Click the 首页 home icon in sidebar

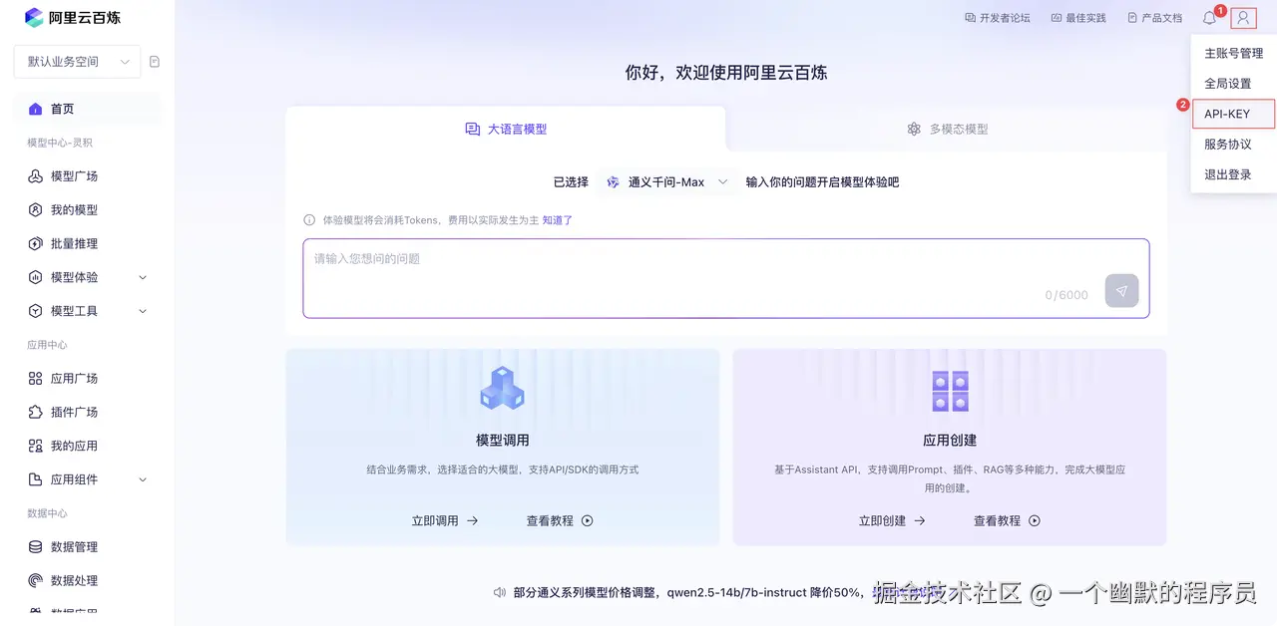click(35, 109)
